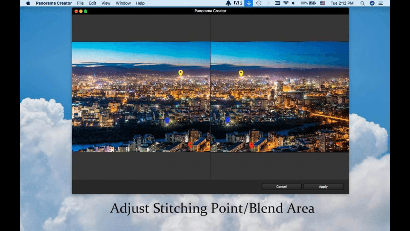The image size is (410, 231).
Task: Click the clock showing Tue 2:12 PM
Action: 342,3
